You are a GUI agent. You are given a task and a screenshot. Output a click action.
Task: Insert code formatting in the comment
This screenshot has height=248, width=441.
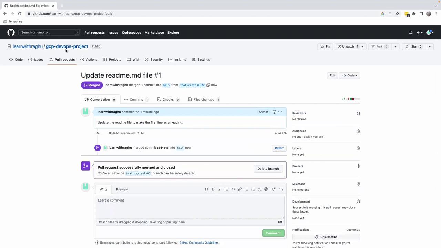coord(233,189)
